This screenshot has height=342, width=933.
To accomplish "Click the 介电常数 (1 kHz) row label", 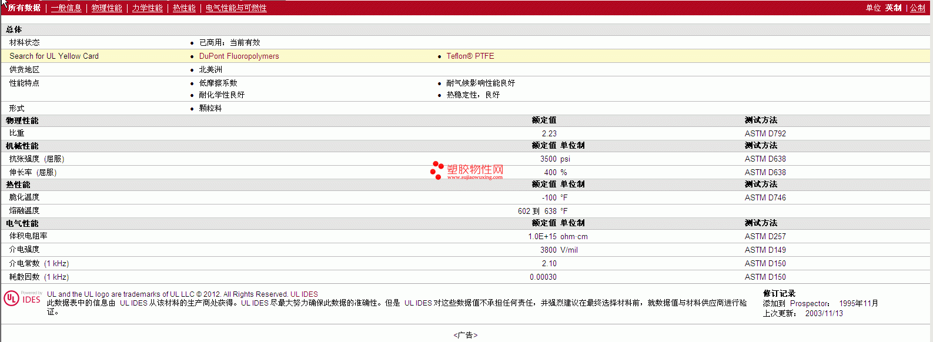I will click(x=39, y=263).
